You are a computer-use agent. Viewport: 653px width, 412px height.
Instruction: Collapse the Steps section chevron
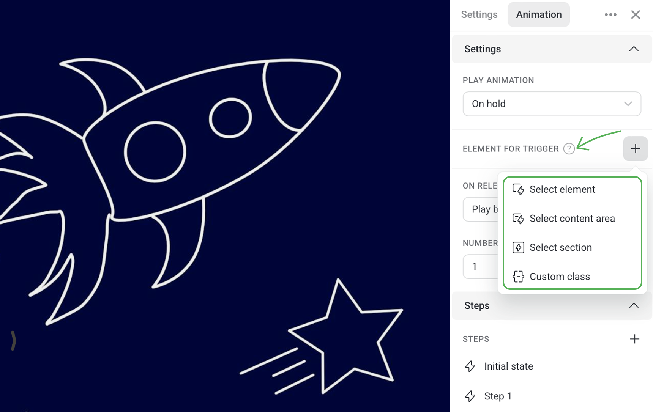[634, 306]
